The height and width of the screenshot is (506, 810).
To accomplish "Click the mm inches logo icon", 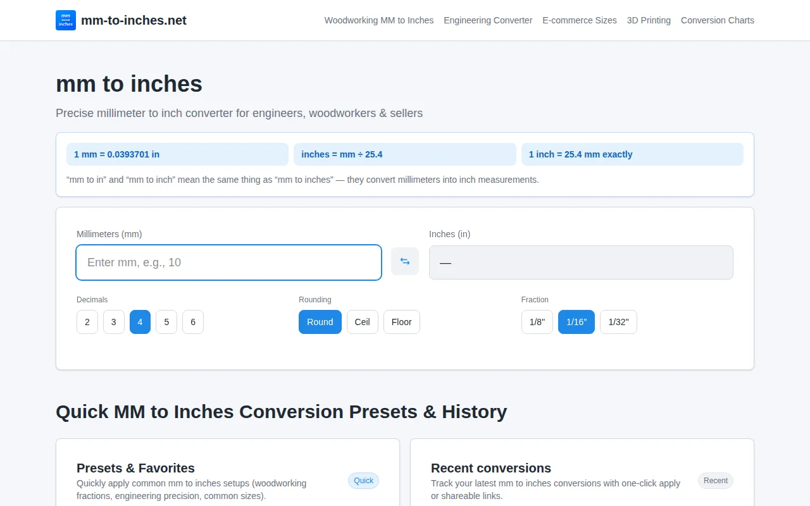I will (66, 20).
